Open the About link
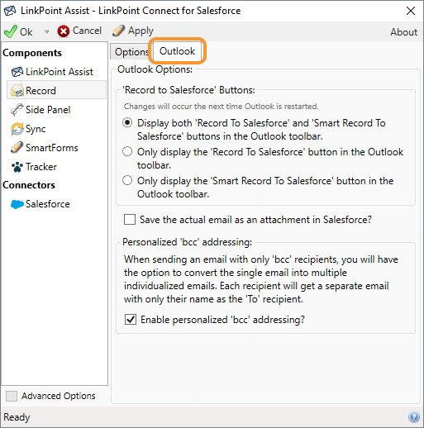Viewport: 424px width, 428px height. point(403,32)
